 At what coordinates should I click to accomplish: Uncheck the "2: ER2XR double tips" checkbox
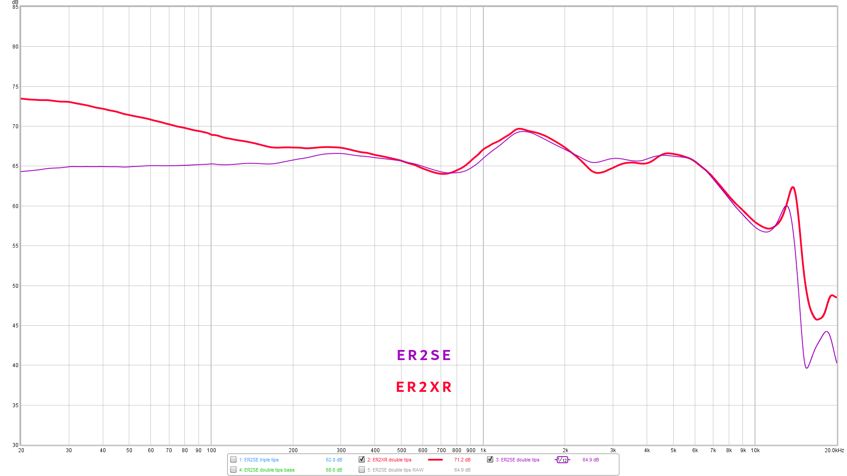coord(361,459)
